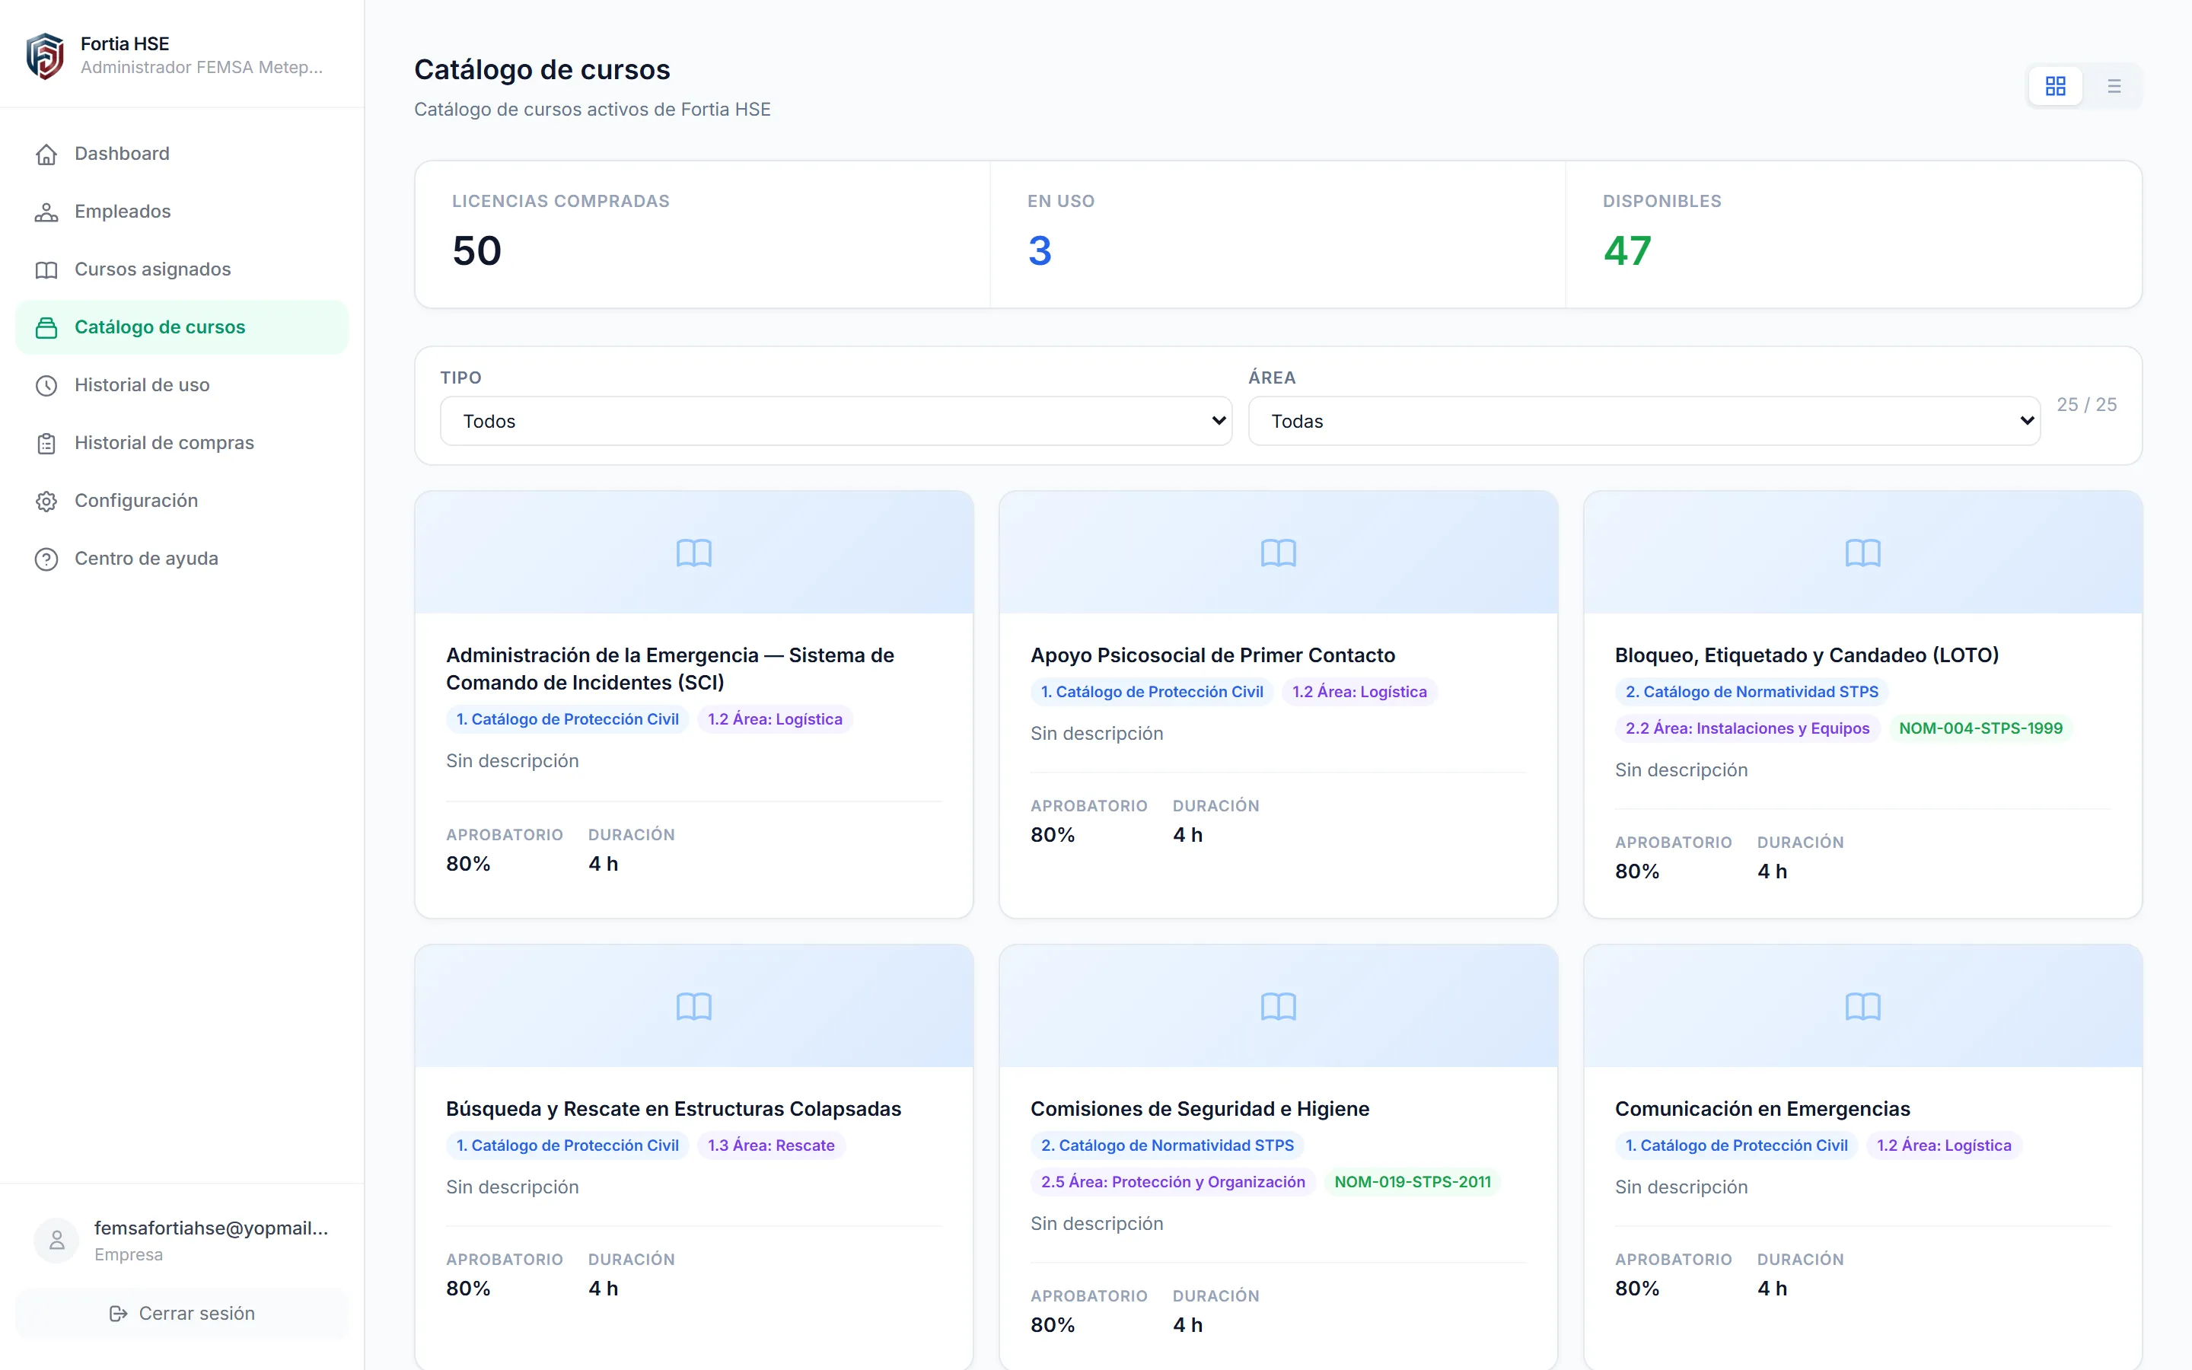The height and width of the screenshot is (1370, 2192).
Task: Click Protección Civil tag on Apoyo Psicosocial card
Action: point(1152,693)
